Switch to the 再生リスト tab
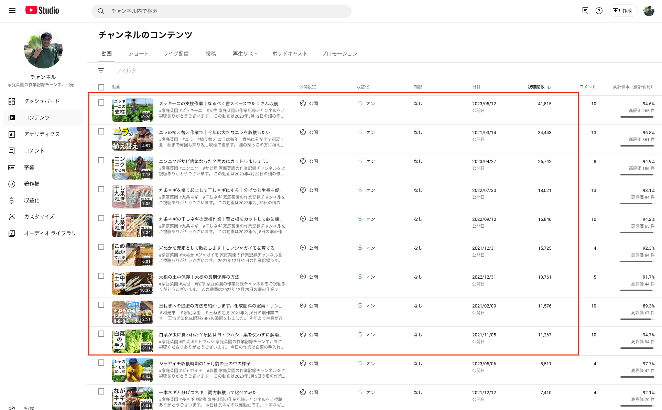The image size is (662, 410). pos(245,54)
